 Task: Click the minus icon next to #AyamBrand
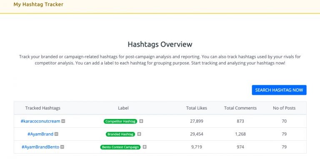tap(56, 134)
